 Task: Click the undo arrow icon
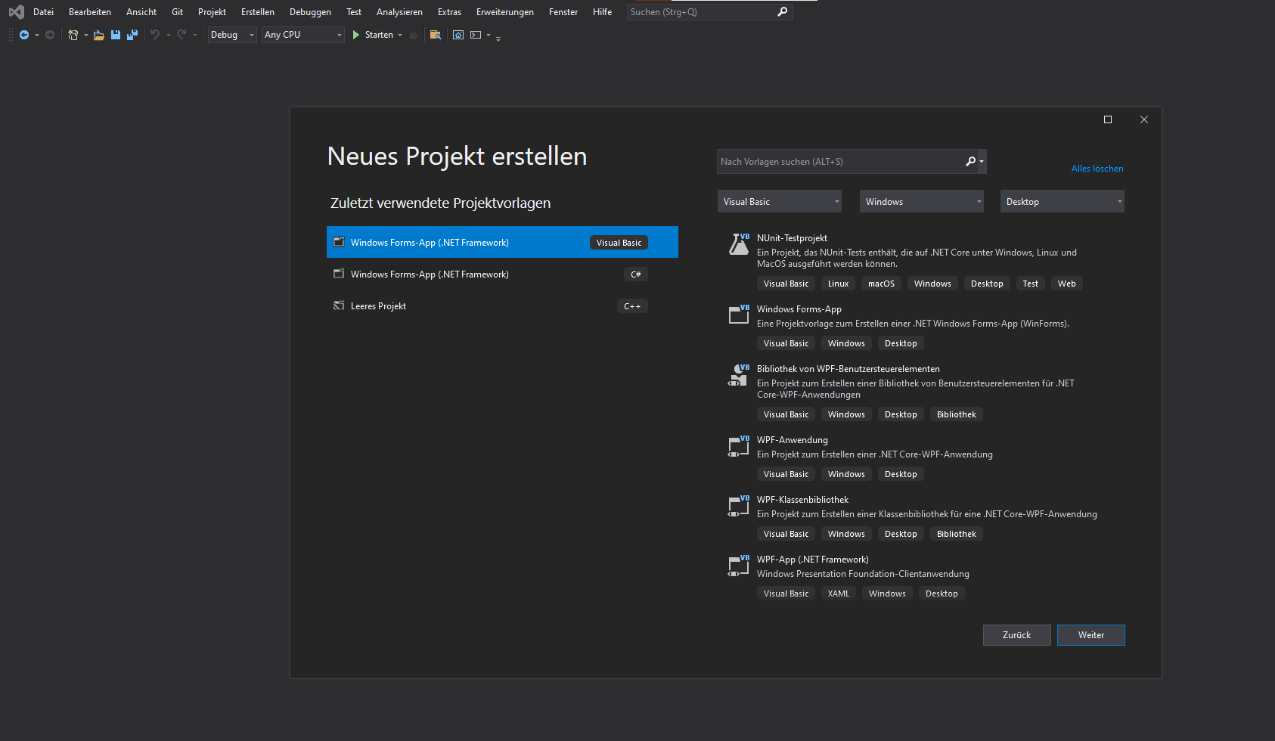pyautogui.click(x=154, y=35)
